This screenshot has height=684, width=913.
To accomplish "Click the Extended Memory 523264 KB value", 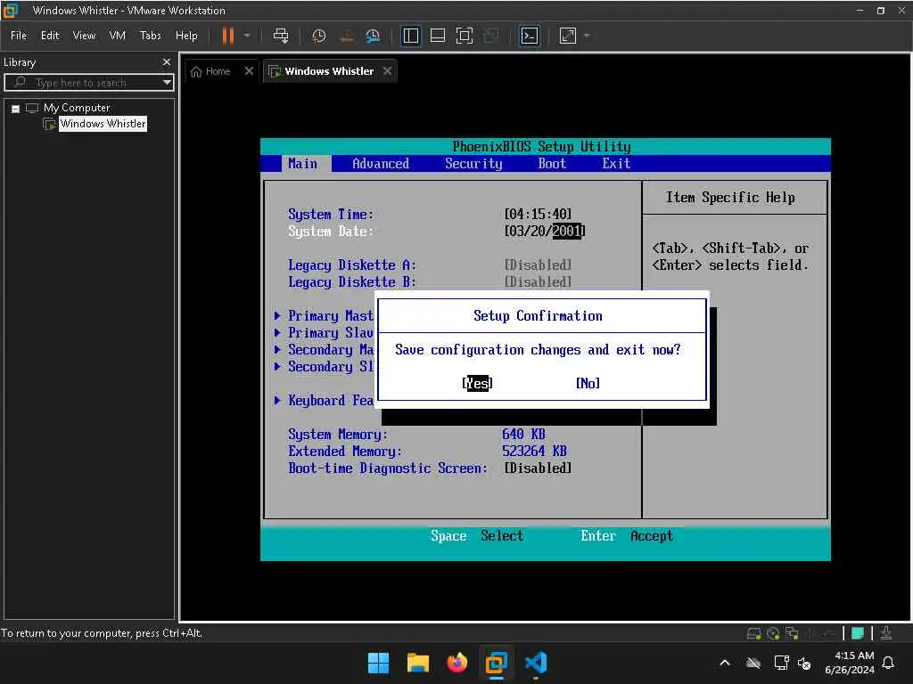I will point(534,452).
